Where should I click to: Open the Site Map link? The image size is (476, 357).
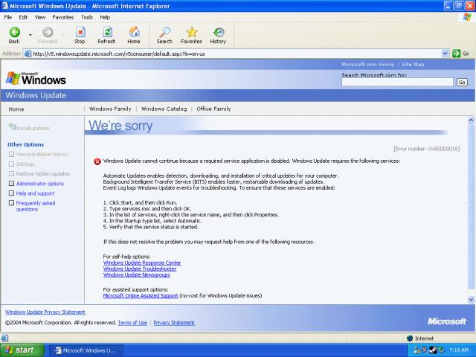point(414,65)
